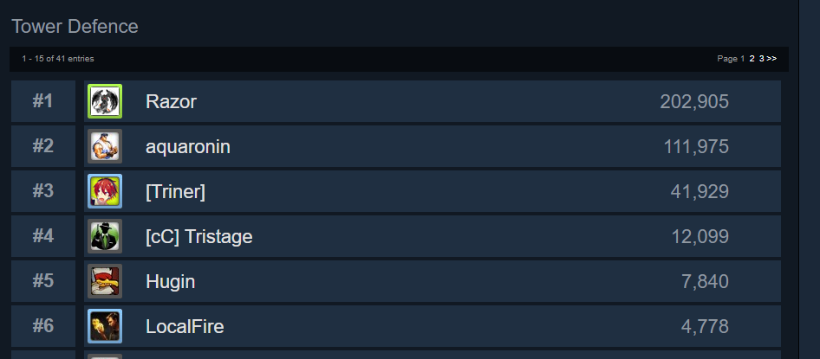Click the [Triner] player name
The image size is (820, 359).
pyautogui.click(x=175, y=192)
